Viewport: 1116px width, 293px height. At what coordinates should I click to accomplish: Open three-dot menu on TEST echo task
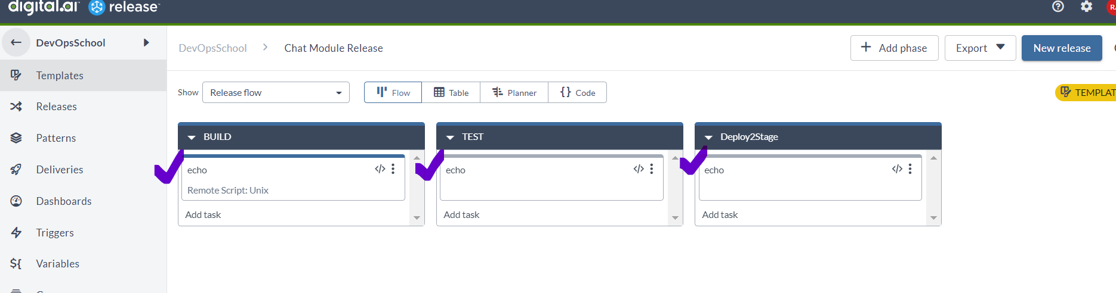(x=652, y=169)
